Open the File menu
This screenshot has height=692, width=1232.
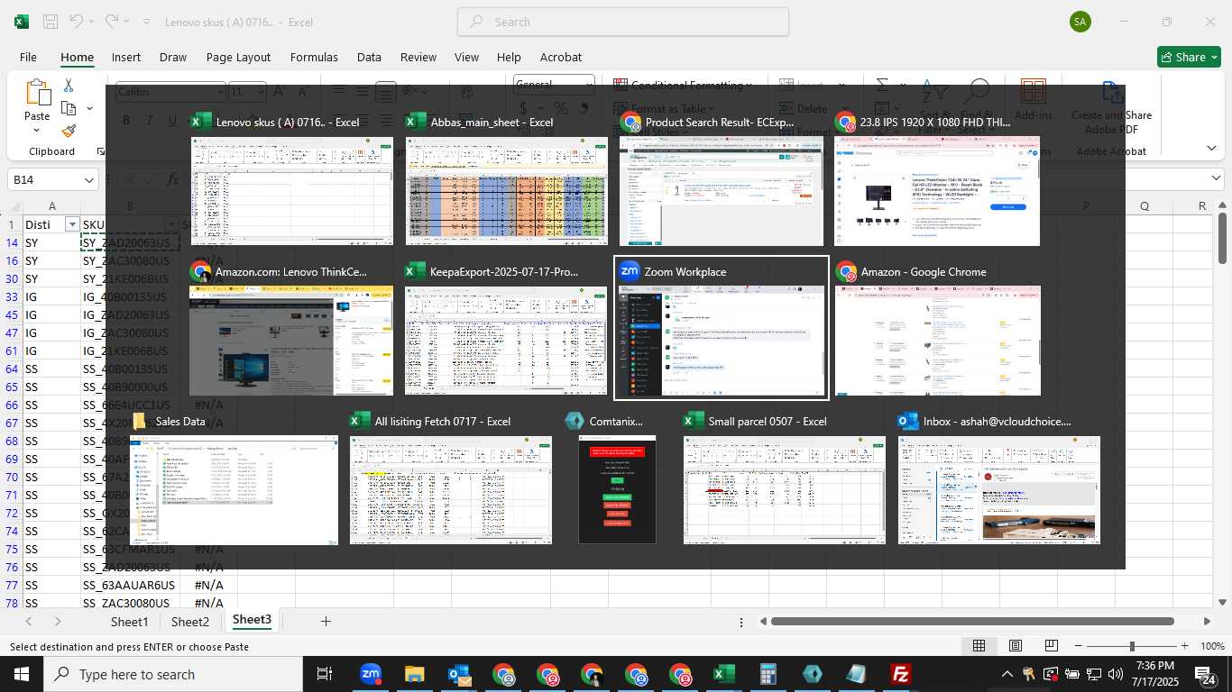click(28, 57)
